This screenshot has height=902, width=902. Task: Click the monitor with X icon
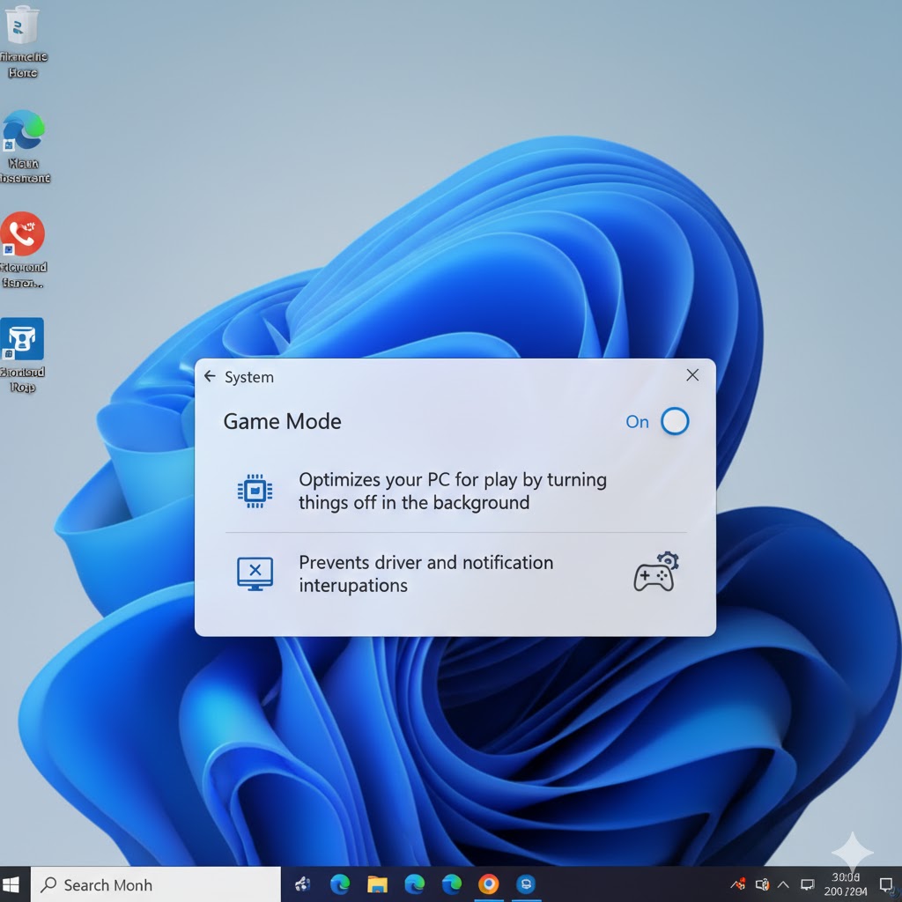[255, 573]
